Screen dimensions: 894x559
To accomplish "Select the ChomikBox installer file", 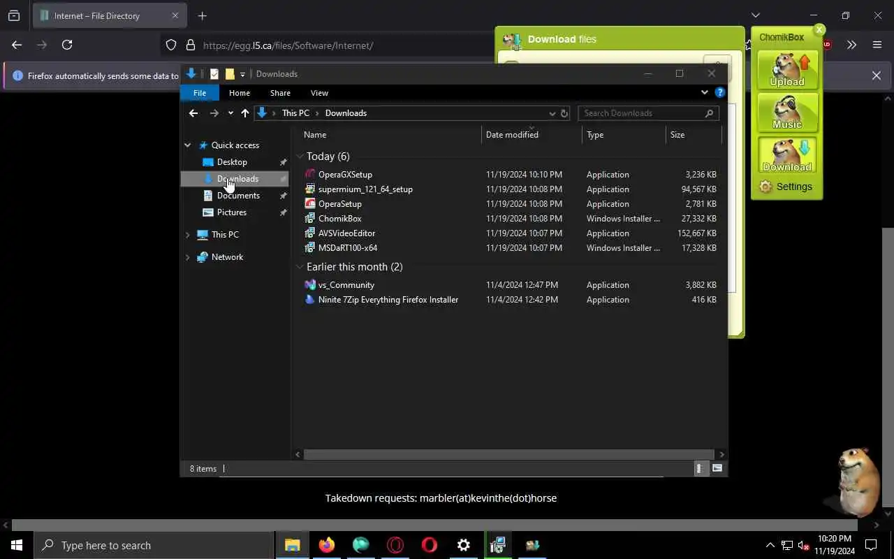I will (340, 219).
